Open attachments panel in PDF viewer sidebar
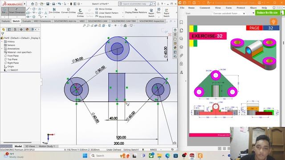The width and height of the screenshot is (285, 160). pos(181,56)
